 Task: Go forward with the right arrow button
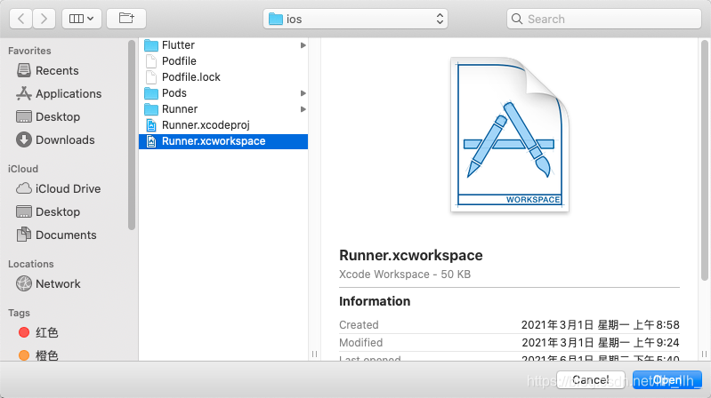point(44,19)
